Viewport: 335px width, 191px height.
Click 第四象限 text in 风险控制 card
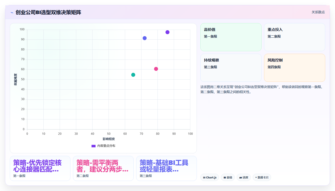pos(274,67)
